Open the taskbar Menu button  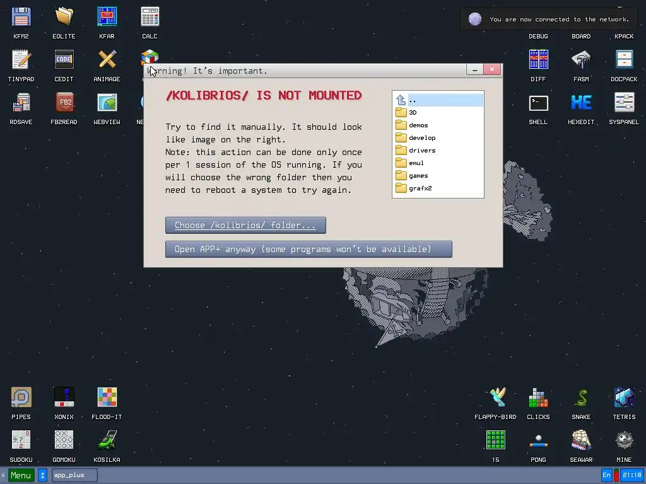pyautogui.click(x=21, y=475)
